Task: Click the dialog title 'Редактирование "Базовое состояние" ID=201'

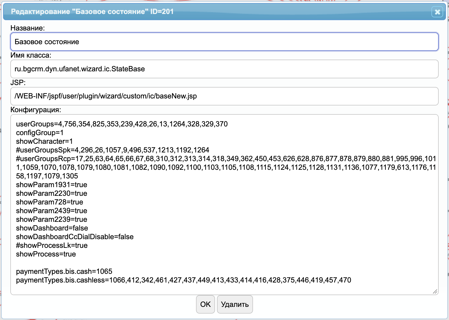Action: [x=92, y=11]
